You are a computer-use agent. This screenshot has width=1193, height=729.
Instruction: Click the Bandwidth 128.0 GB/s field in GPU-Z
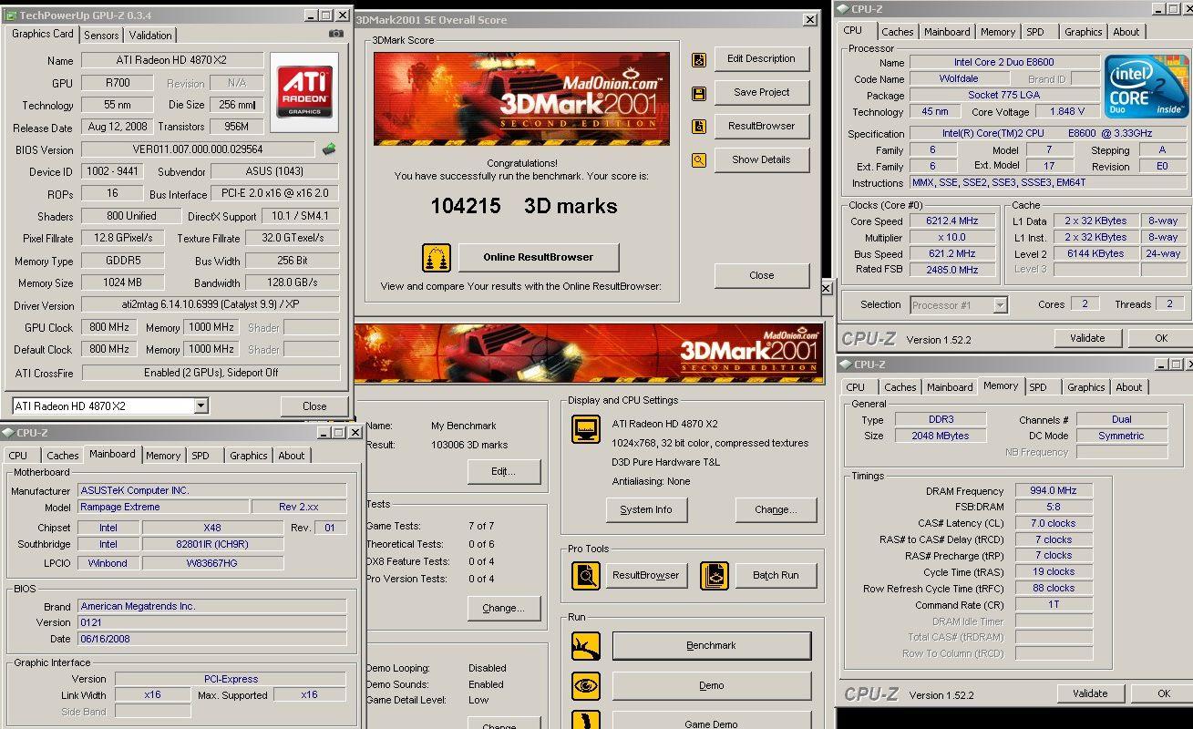(x=293, y=283)
